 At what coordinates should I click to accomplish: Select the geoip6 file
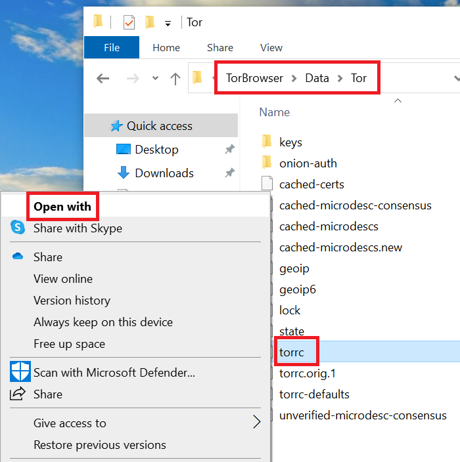[298, 289]
